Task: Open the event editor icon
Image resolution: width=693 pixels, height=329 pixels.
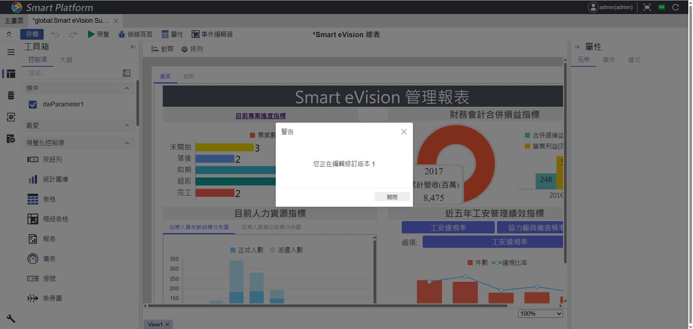Action: click(195, 34)
